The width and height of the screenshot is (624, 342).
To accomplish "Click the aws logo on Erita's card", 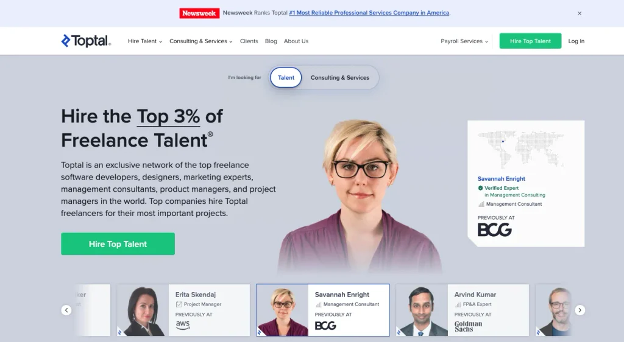I will (x=183, y=324).
